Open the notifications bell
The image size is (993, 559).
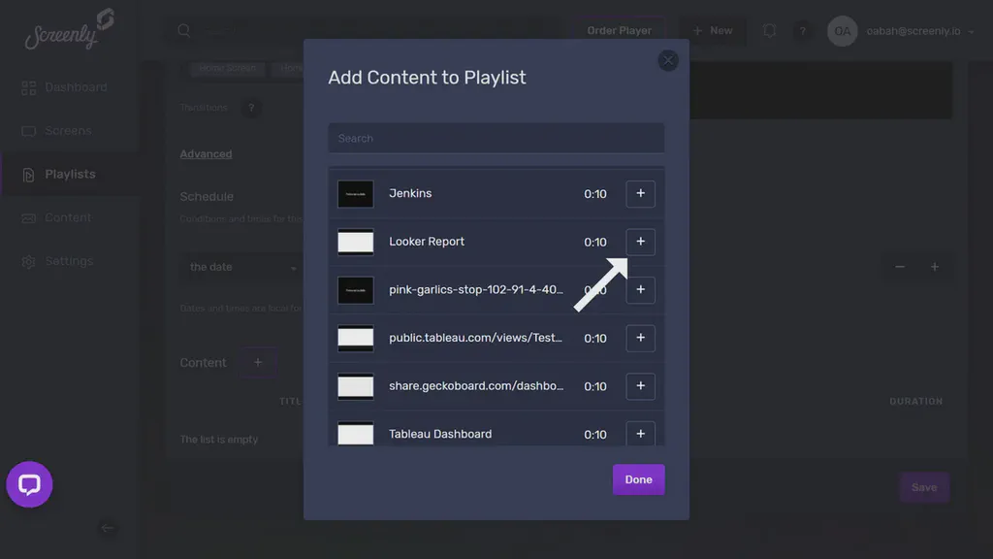pyautogui.click(x=769, y=30)
